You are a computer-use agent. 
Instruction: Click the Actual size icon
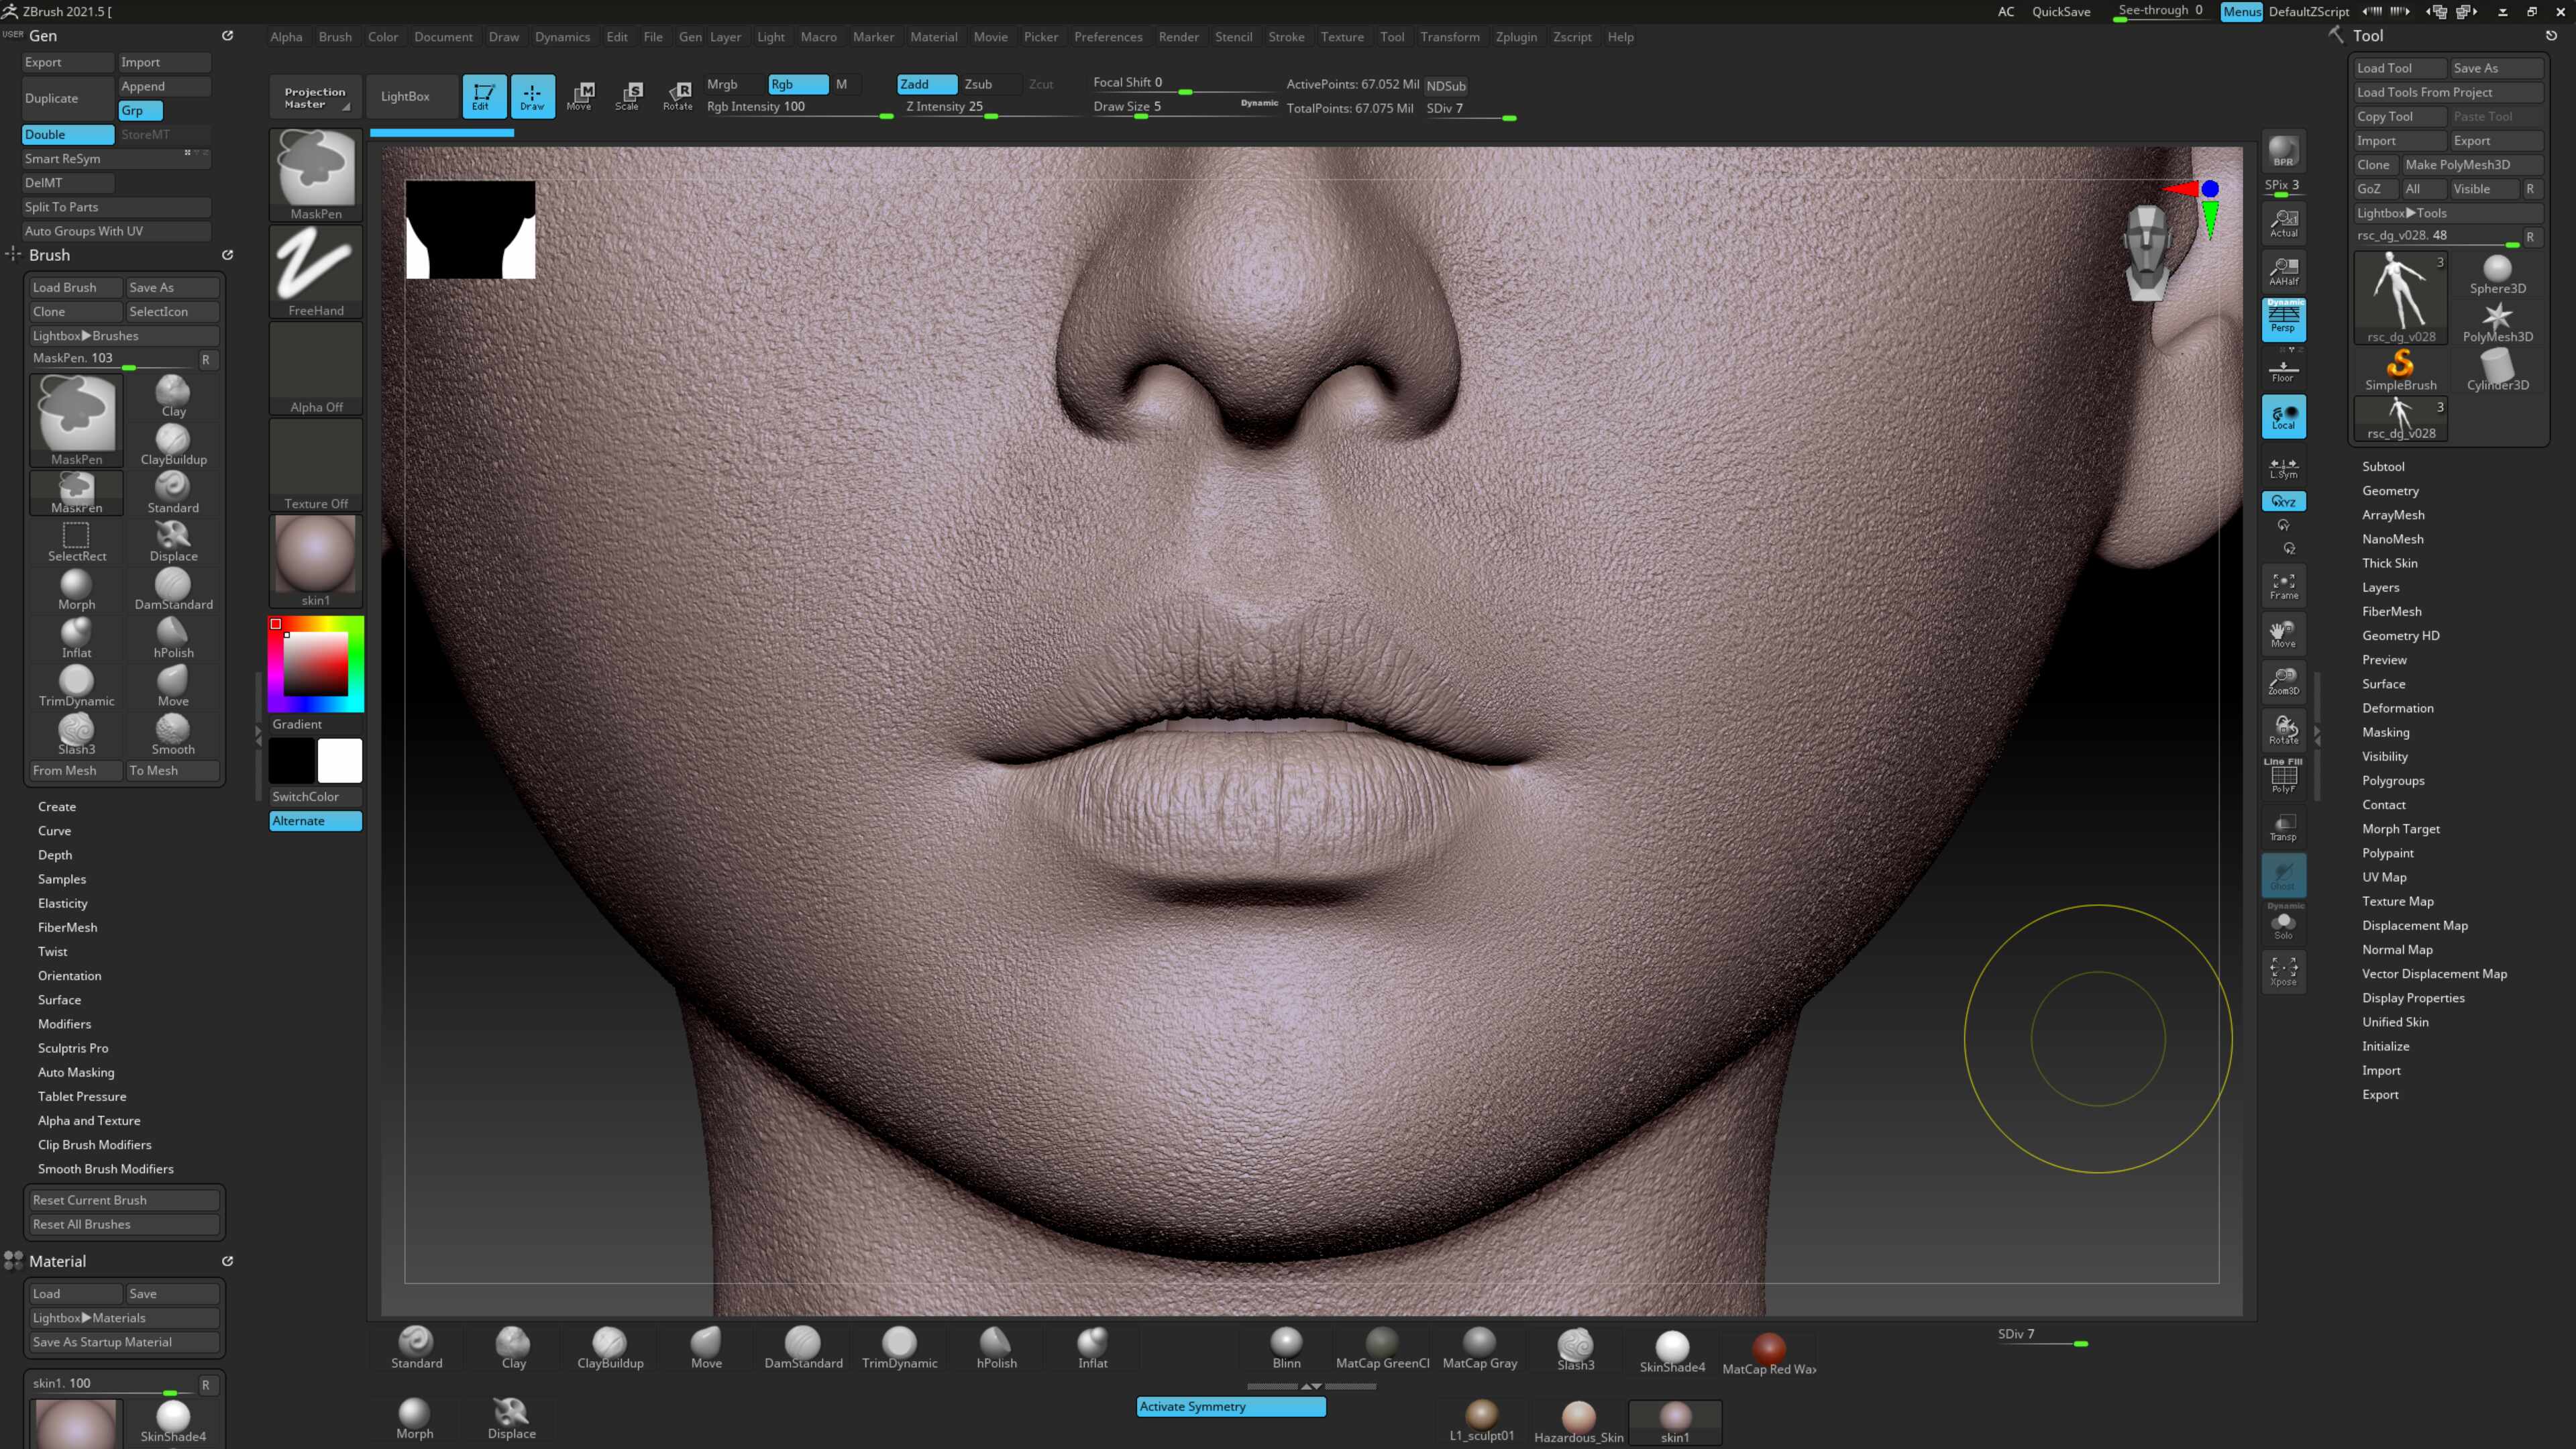click(2283, 223)
